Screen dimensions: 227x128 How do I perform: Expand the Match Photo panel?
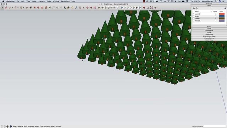[x=209, y=40]
